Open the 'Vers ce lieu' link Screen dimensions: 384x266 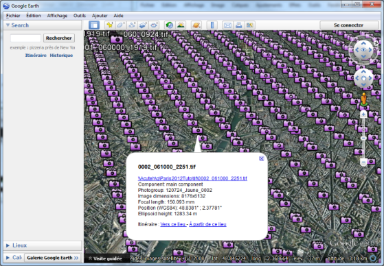(173, 224)
